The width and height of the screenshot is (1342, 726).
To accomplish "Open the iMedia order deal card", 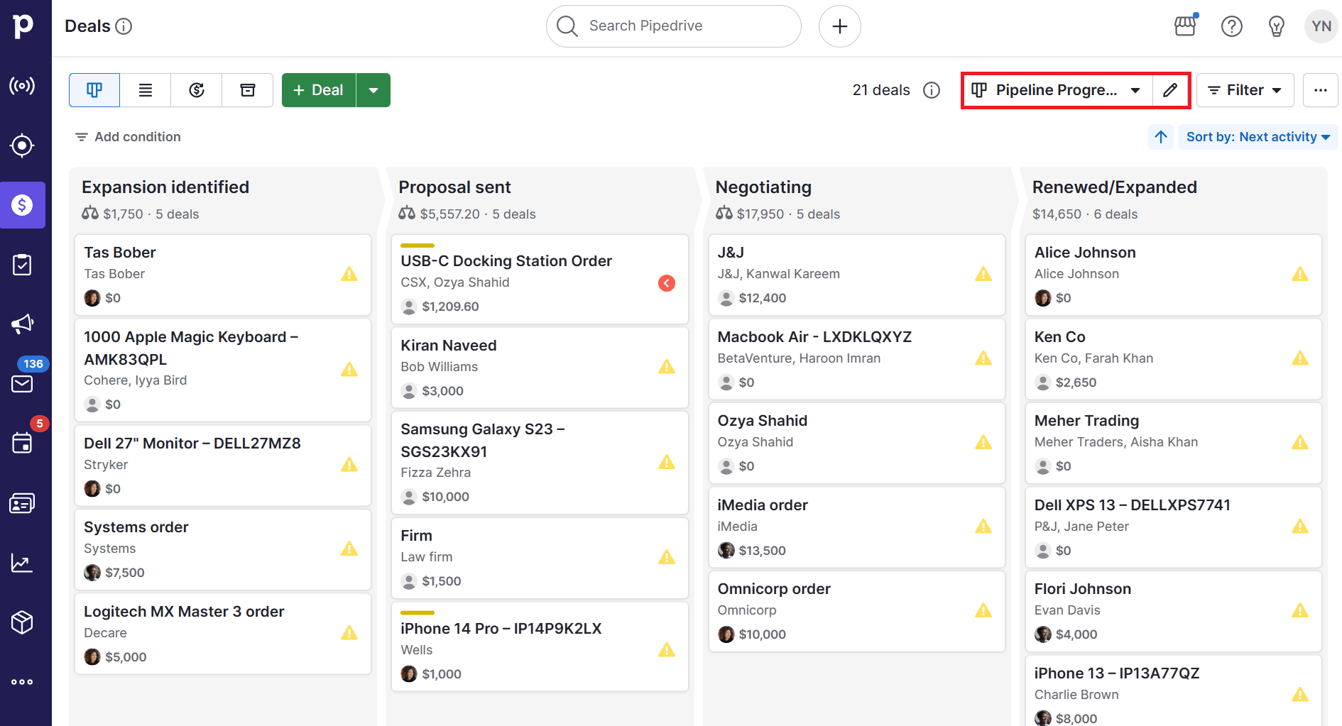I will [856, 527].
